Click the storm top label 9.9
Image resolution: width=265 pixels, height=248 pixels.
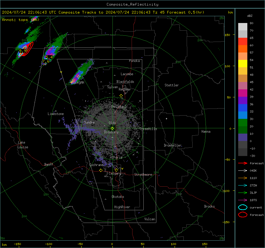(x=23, y=51)
